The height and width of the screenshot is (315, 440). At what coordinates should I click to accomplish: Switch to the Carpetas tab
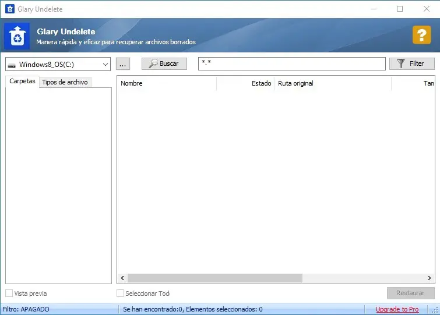tap(23, 82)
